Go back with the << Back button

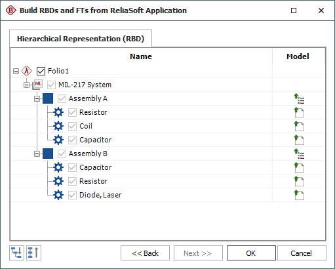[145, 253]
